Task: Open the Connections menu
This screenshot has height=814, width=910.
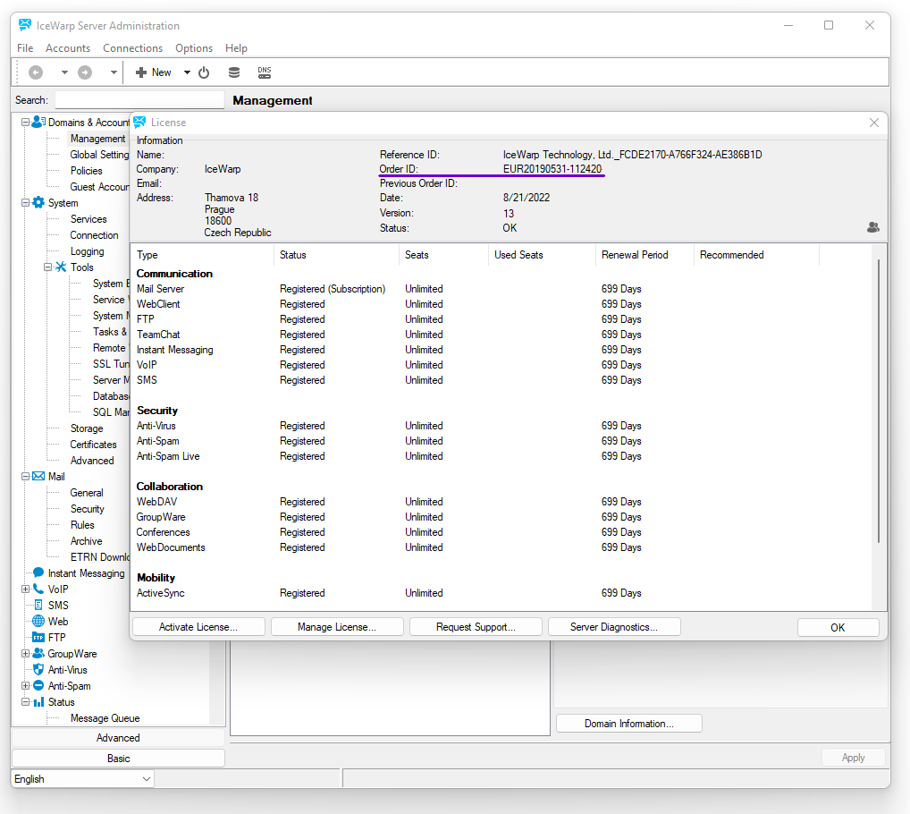Action: point(133,48)
